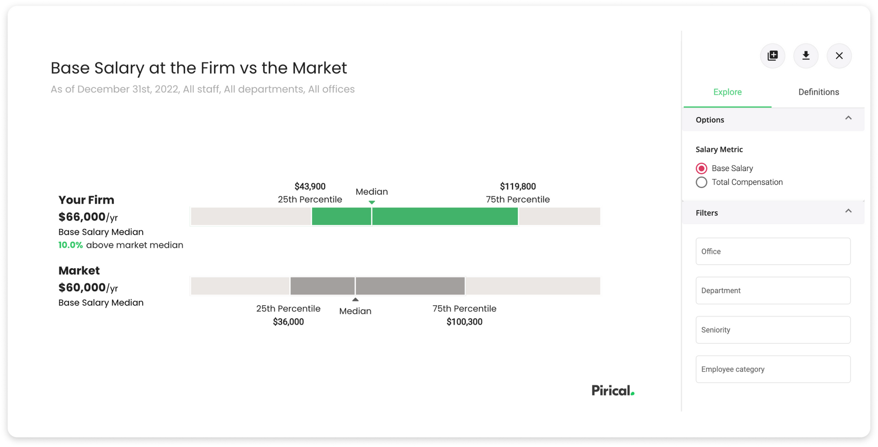Switch to the Explore tab
This screenshot has height=447, width=878.
(x=727, y=92)
